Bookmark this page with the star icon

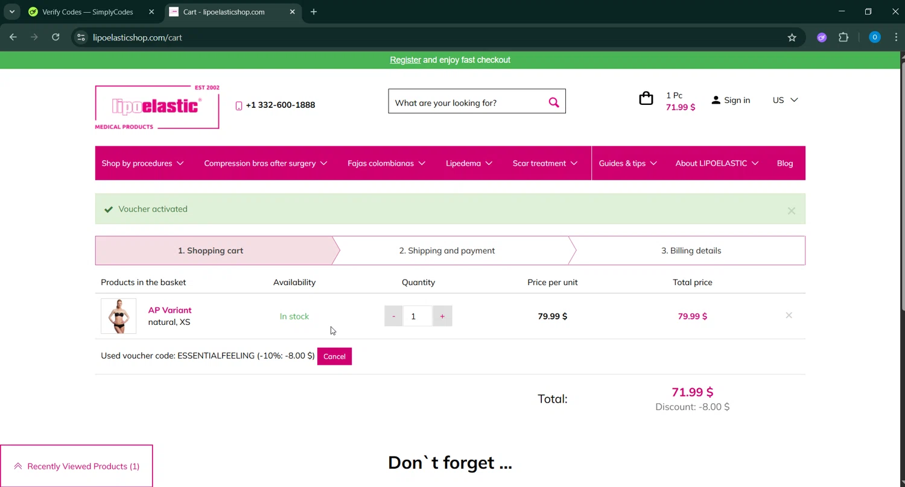click(792, 37)
